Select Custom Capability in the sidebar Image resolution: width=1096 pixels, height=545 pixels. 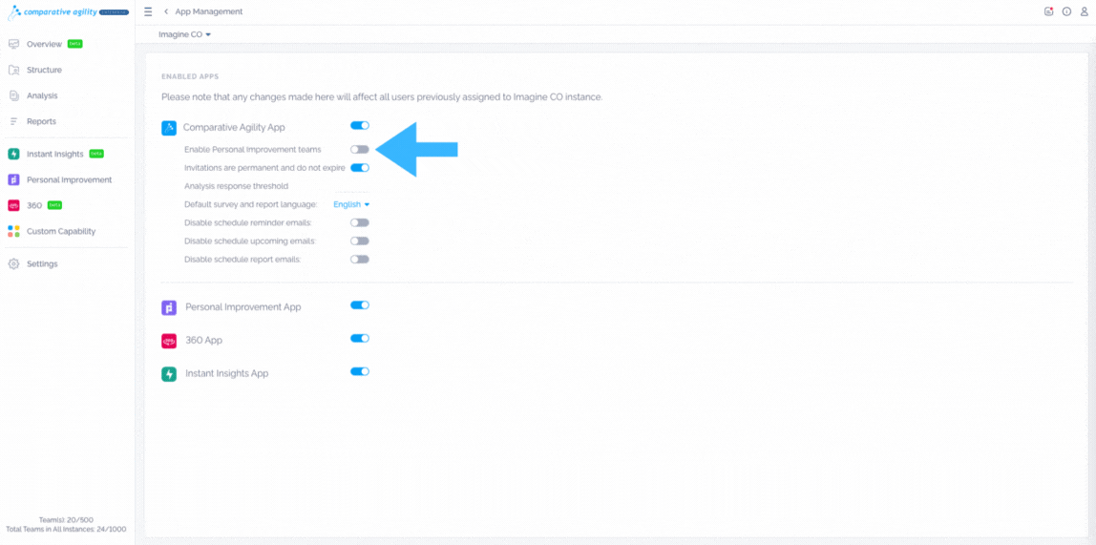point(60,231)
